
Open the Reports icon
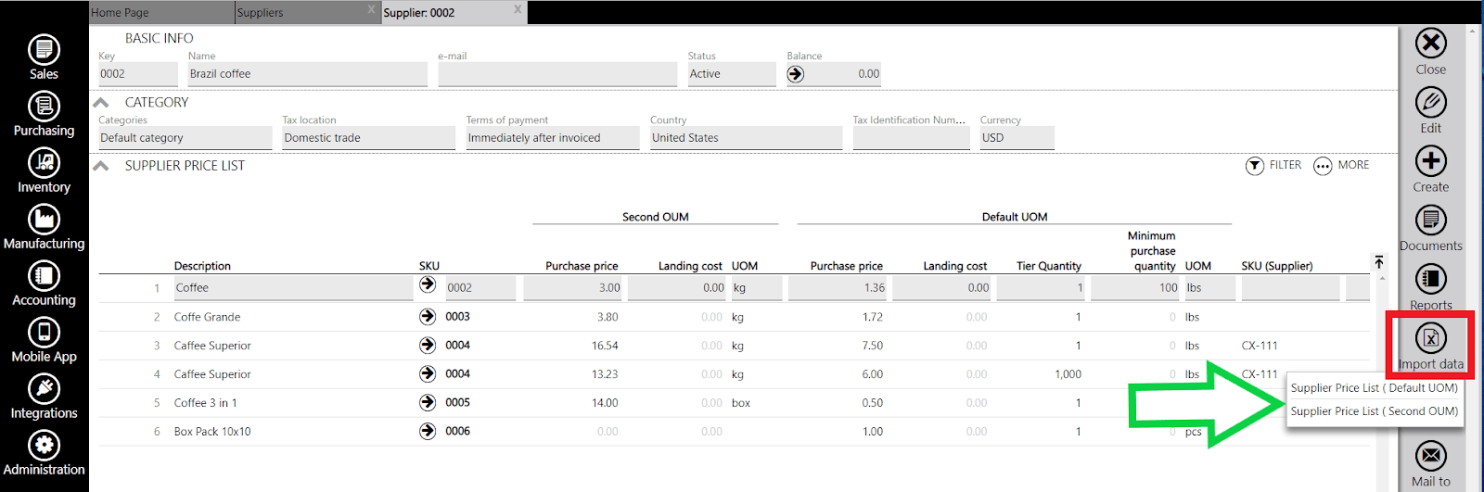1431,279
